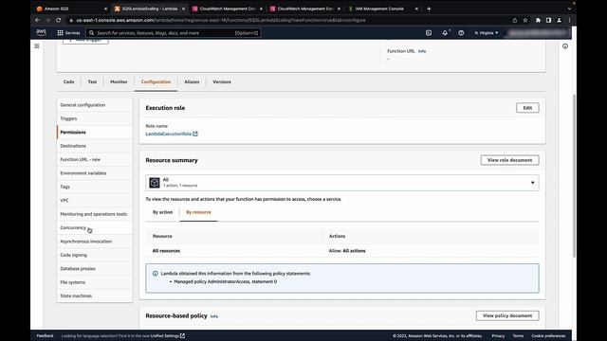Screen dimensions: 607x341
Task: Click the Feedback button in footer
Action: coord(45,335)
